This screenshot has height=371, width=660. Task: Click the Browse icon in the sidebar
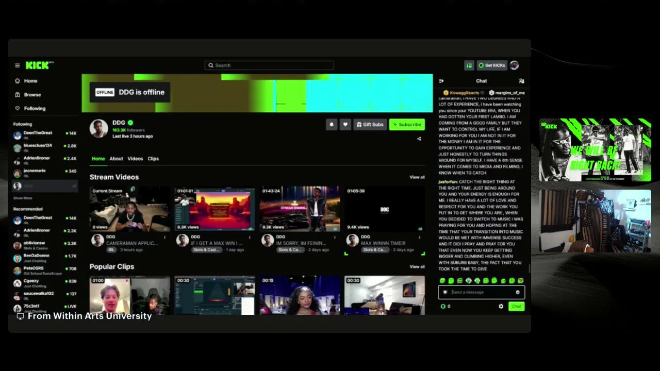(x=18, y=95)
